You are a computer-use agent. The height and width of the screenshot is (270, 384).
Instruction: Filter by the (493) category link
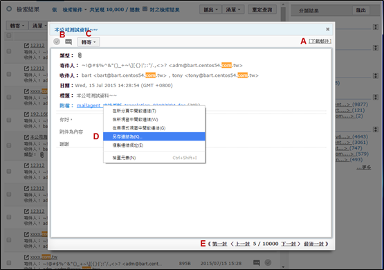tap(349, 159)
